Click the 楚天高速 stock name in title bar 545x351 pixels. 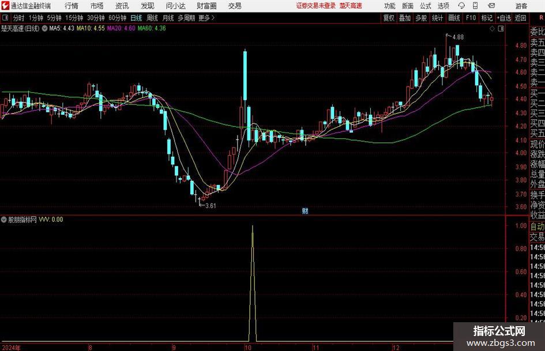(351, 6)
